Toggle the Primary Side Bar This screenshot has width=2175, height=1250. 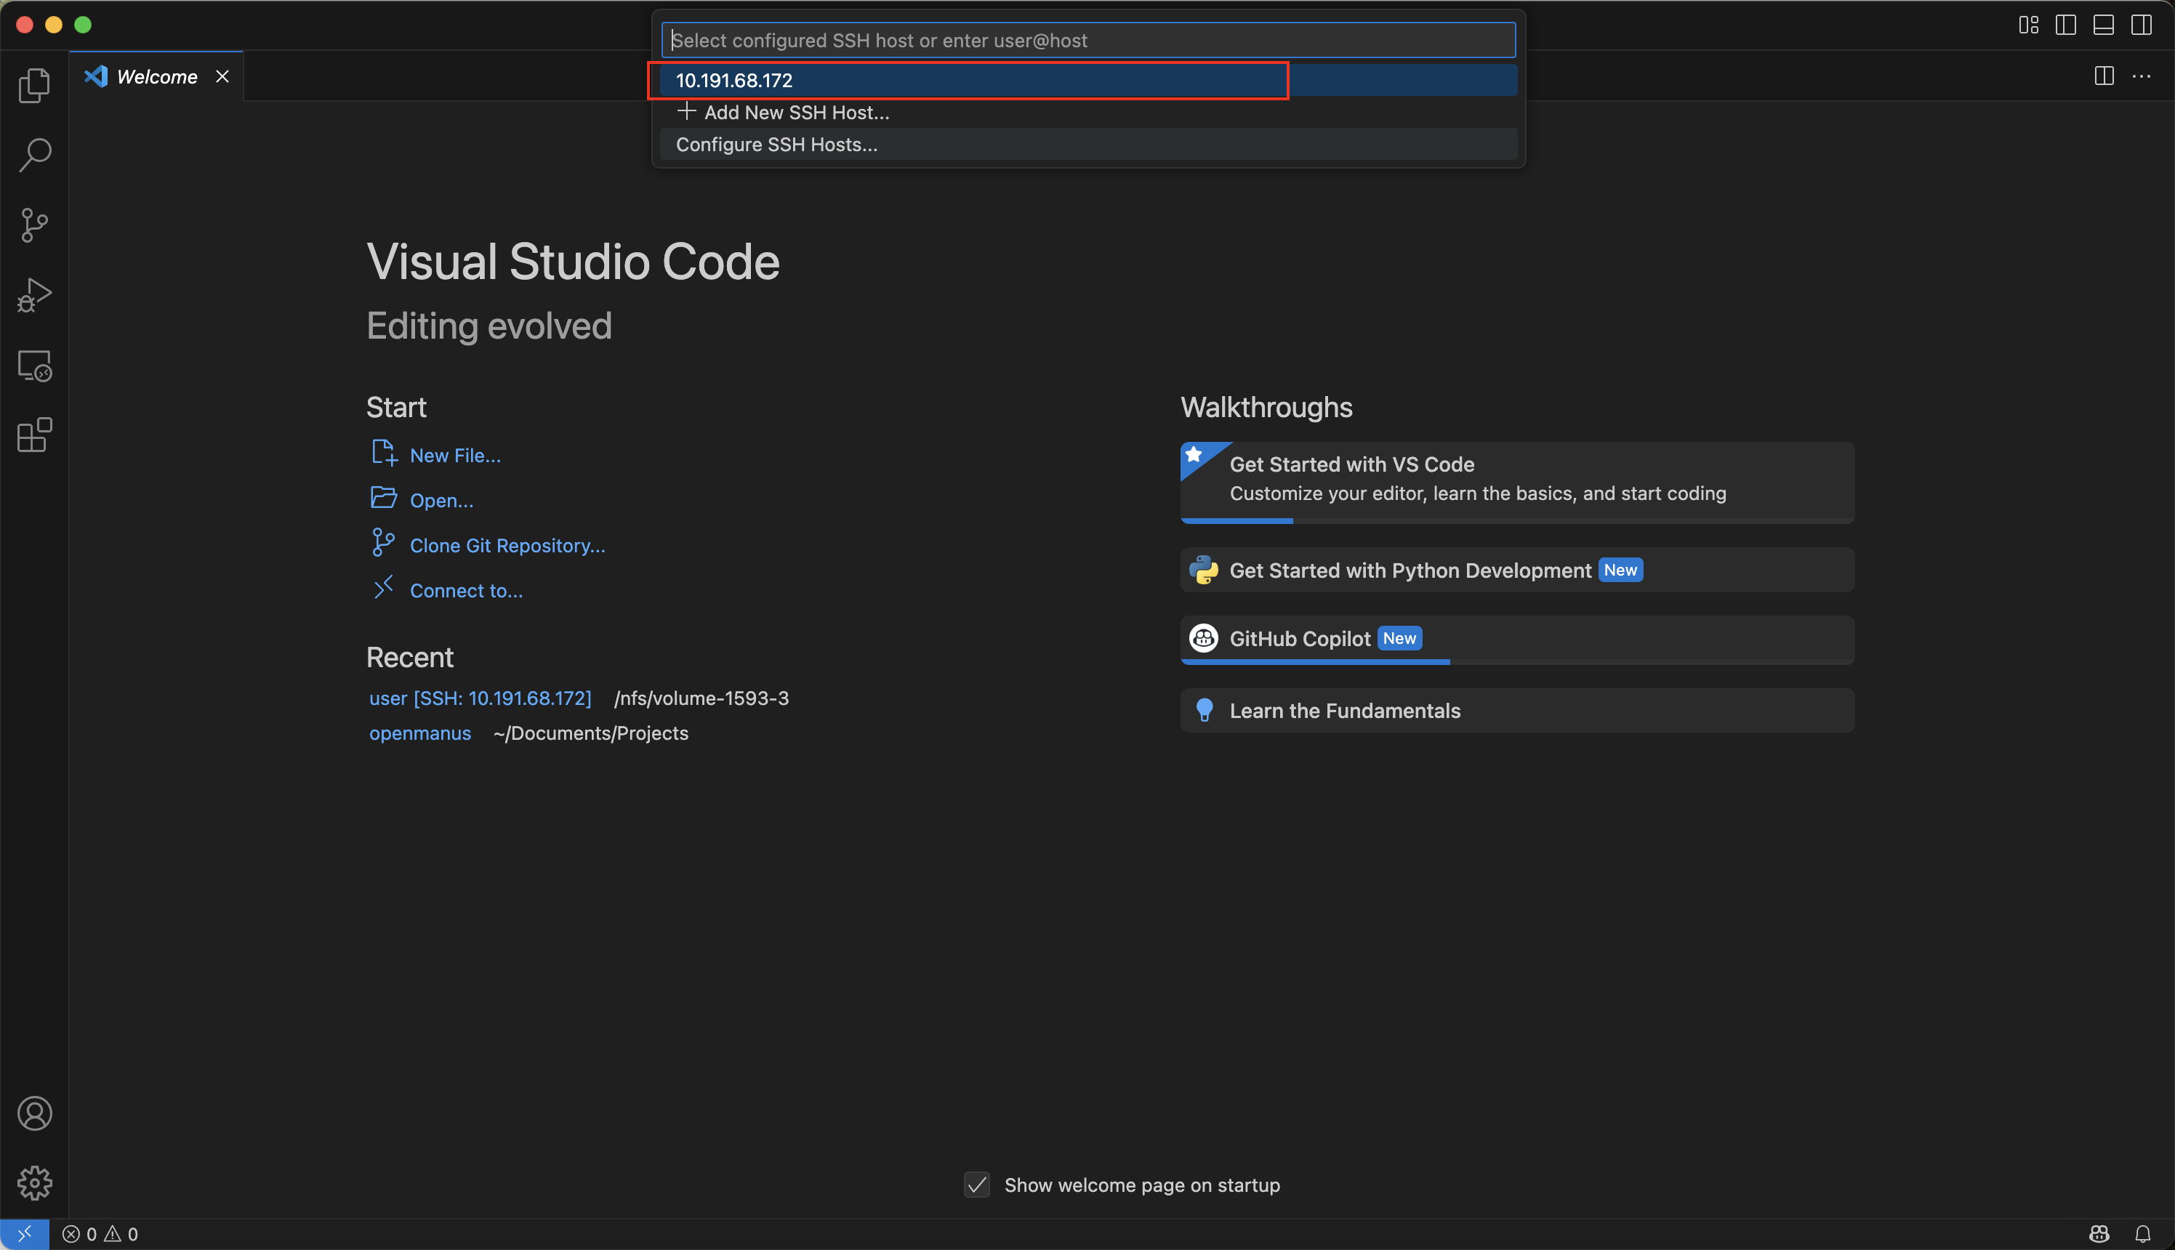pos(2066,25)
